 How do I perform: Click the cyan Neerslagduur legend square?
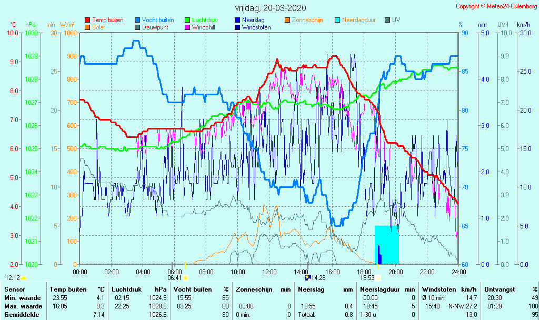click(338, 20)
